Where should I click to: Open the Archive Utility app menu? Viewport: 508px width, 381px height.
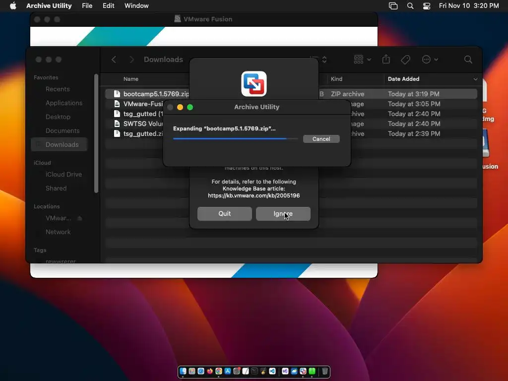pyautogui.click(x=49, y=6)
